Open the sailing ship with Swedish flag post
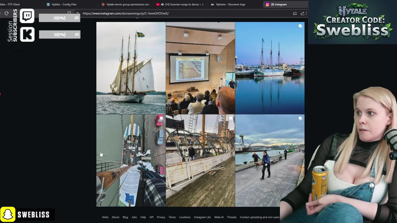 (x=131, y=68)
